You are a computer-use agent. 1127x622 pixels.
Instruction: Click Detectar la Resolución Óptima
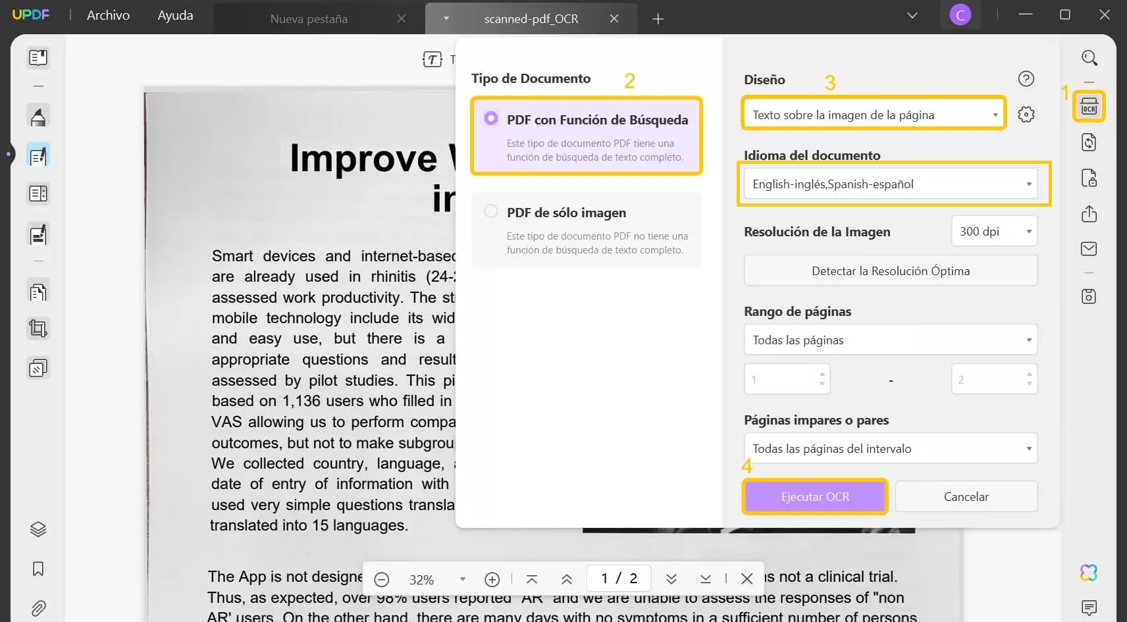tap(891, 271)
